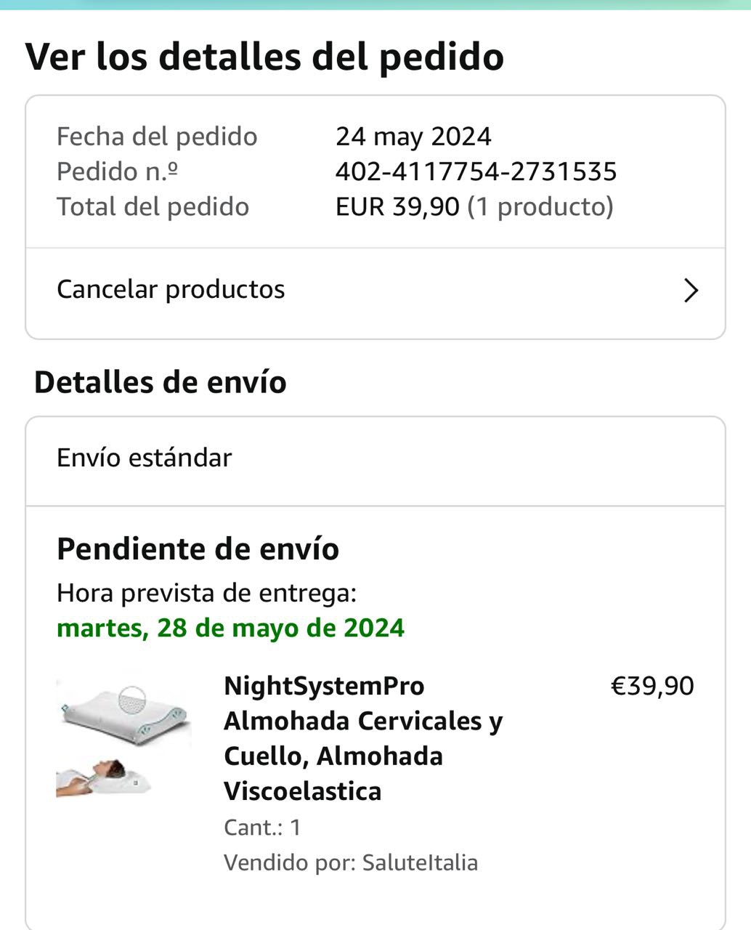Click the seller name SaluteItalia

coord(420,862)
